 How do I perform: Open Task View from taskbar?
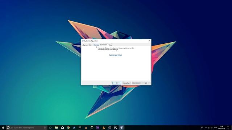pos(50,127)
